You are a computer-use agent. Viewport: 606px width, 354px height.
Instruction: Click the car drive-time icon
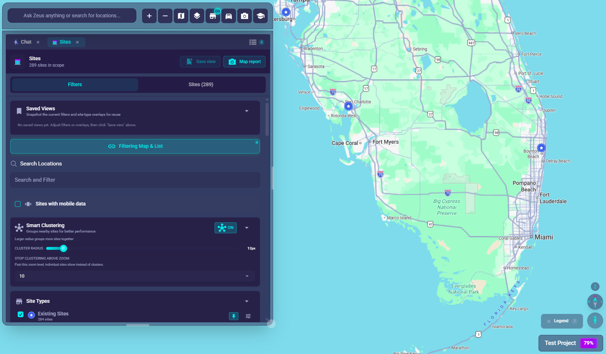click(229, 16)
